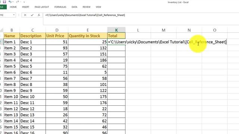Select column N header
The width and height of the screenshot is (239, 134).
coord(189,30)
